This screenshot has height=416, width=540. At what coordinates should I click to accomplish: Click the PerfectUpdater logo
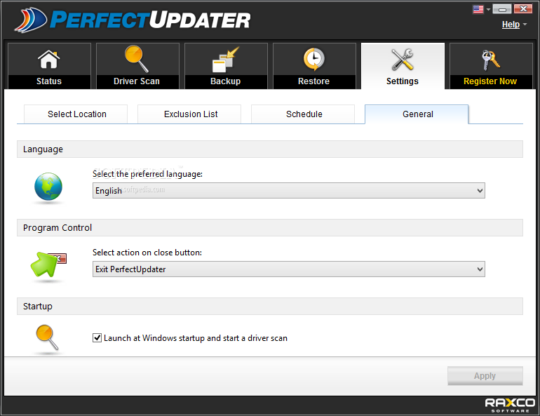(x=133, y=20)
